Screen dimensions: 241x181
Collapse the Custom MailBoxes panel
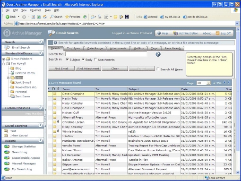40,108
